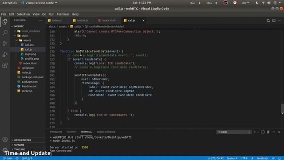Viewport: 284px width, 160px height.
Task: Open the Explorer view in activity bar
Action: pos(5,22)
